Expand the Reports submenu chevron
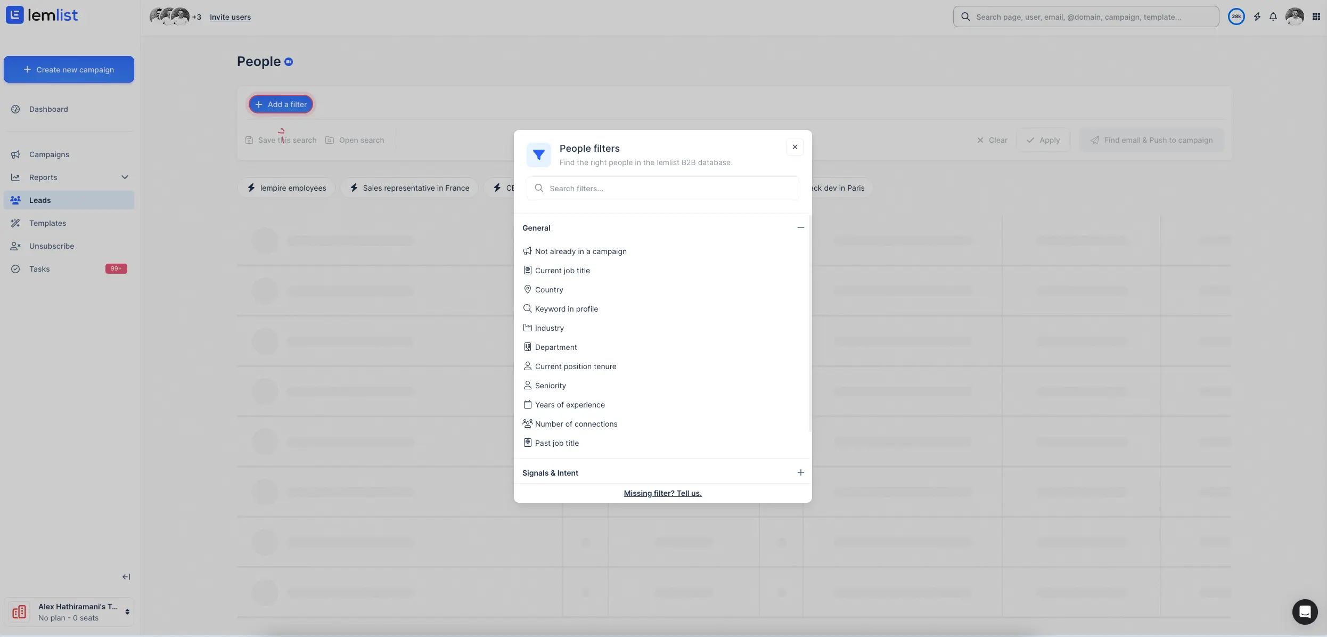 125,177
